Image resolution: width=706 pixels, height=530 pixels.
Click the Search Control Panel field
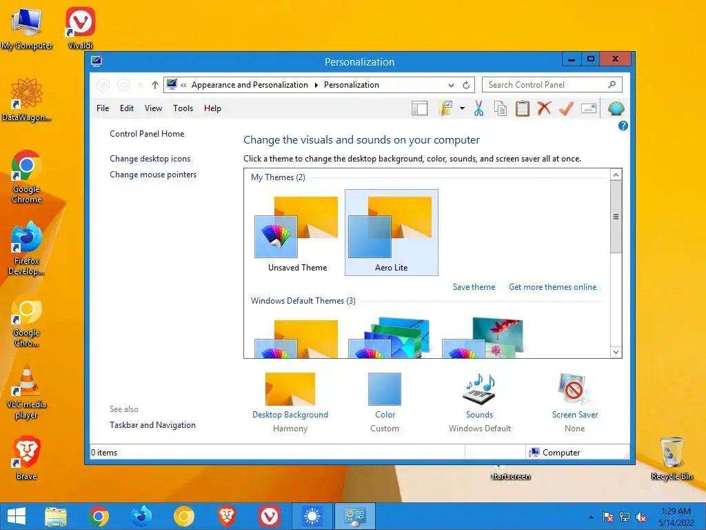pyautogui.click(x=552, y=85)
